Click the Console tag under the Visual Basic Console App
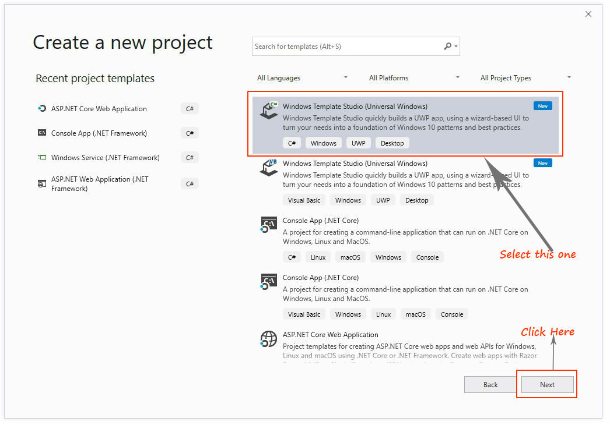610x425 pixels. coord(451,314)
